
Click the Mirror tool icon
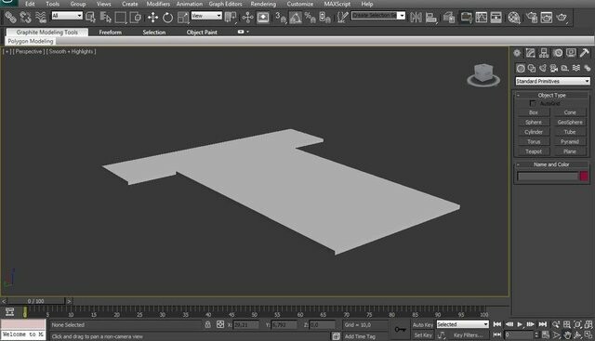(416, 17)
